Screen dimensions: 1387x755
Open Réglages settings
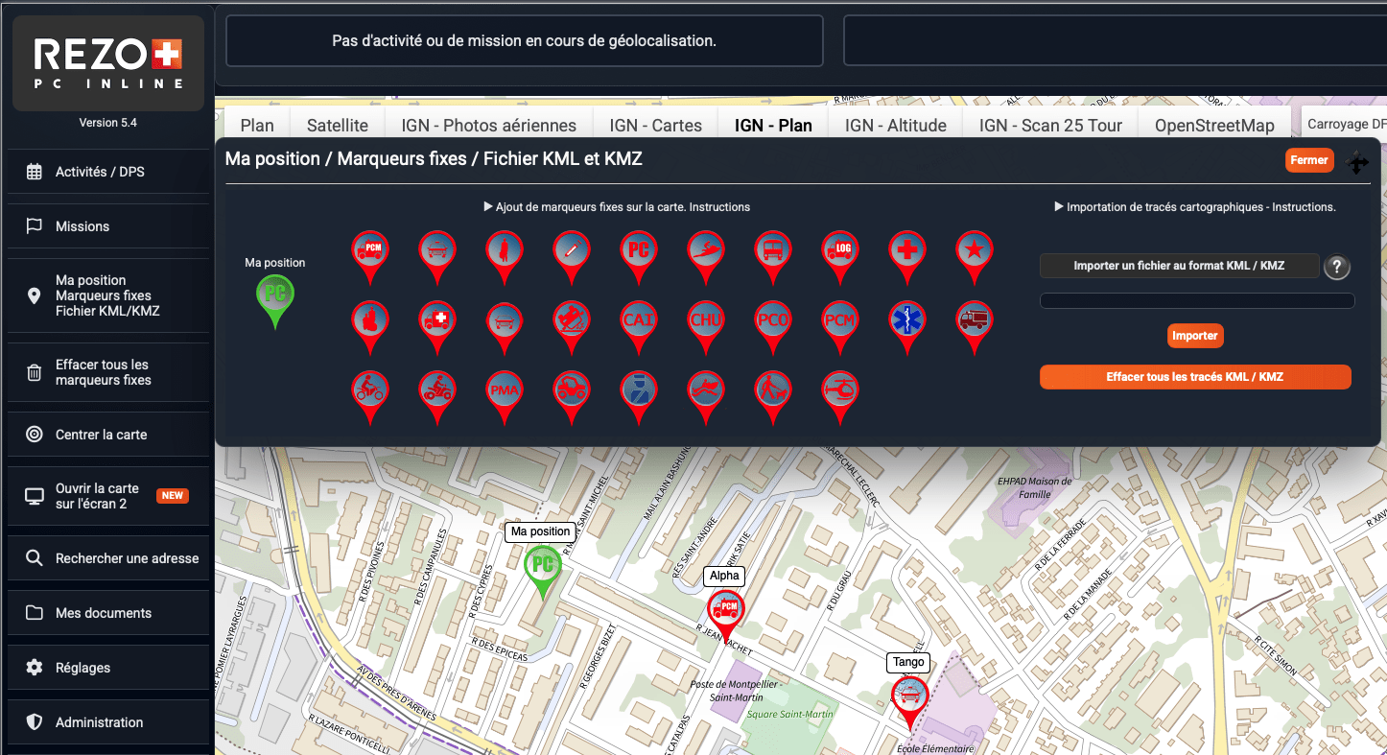(108, 668)
